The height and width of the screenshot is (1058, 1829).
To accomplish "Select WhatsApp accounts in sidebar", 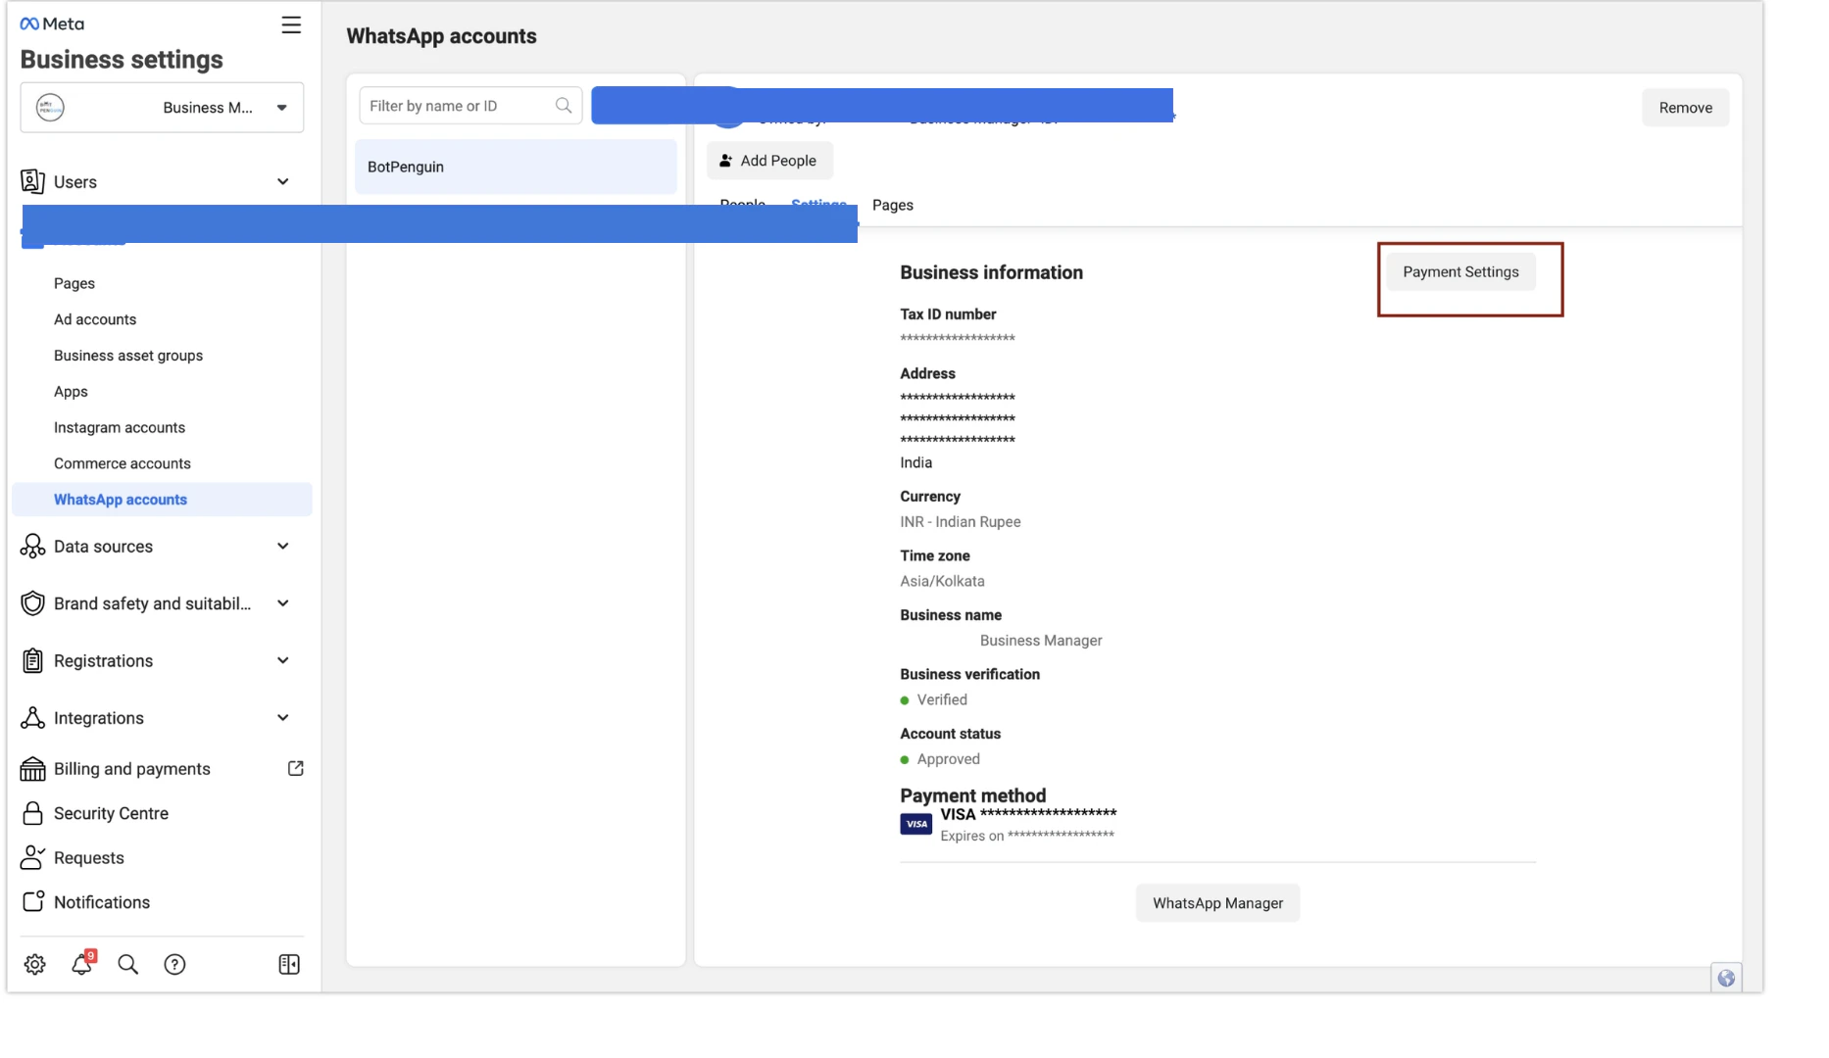I will 162,500.
